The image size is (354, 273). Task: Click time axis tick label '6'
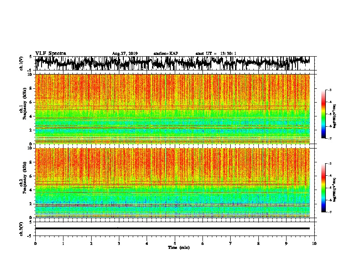[x=203, y=244]
